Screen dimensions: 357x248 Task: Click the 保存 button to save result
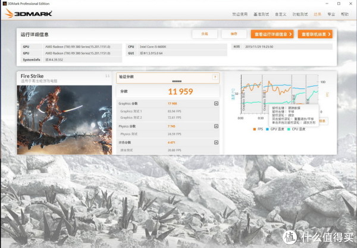point(234,34)
